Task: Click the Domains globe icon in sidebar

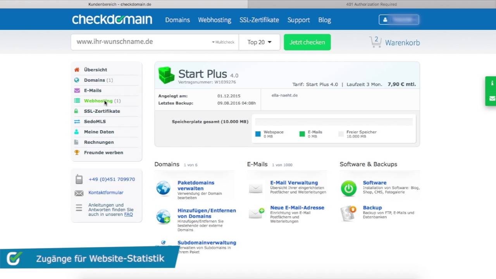Action: (x=77, y=80)
